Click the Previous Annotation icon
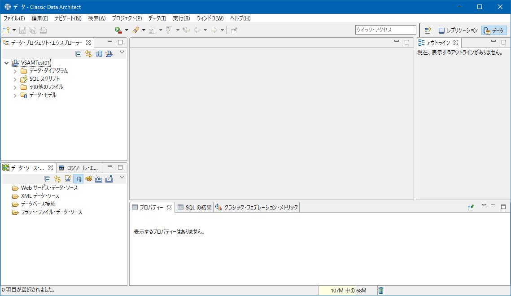Image resolution: width=511 pixels, height=296 pixels. tap(169, 30)
